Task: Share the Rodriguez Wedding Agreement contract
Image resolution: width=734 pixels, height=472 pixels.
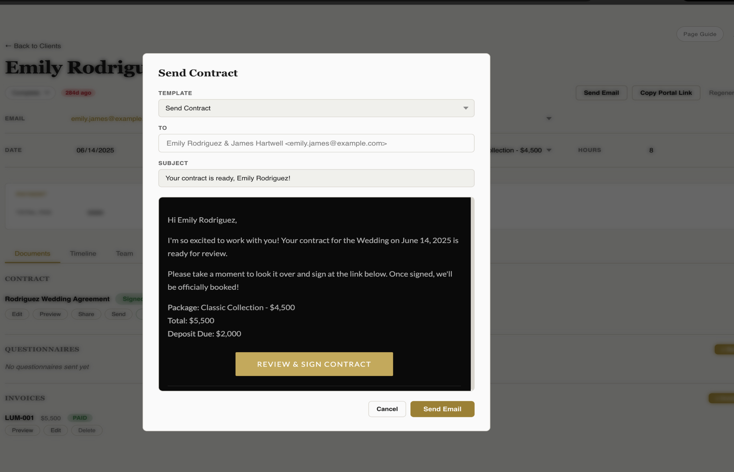Action: [86, 314]
